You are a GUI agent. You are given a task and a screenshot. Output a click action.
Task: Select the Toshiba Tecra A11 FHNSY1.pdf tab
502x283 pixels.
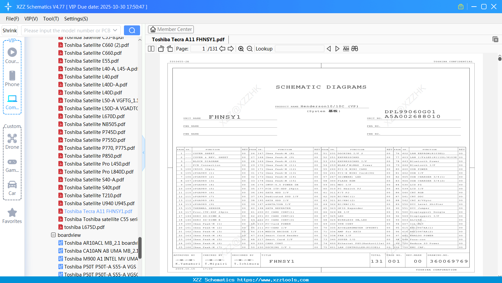[x=188, y=40]
